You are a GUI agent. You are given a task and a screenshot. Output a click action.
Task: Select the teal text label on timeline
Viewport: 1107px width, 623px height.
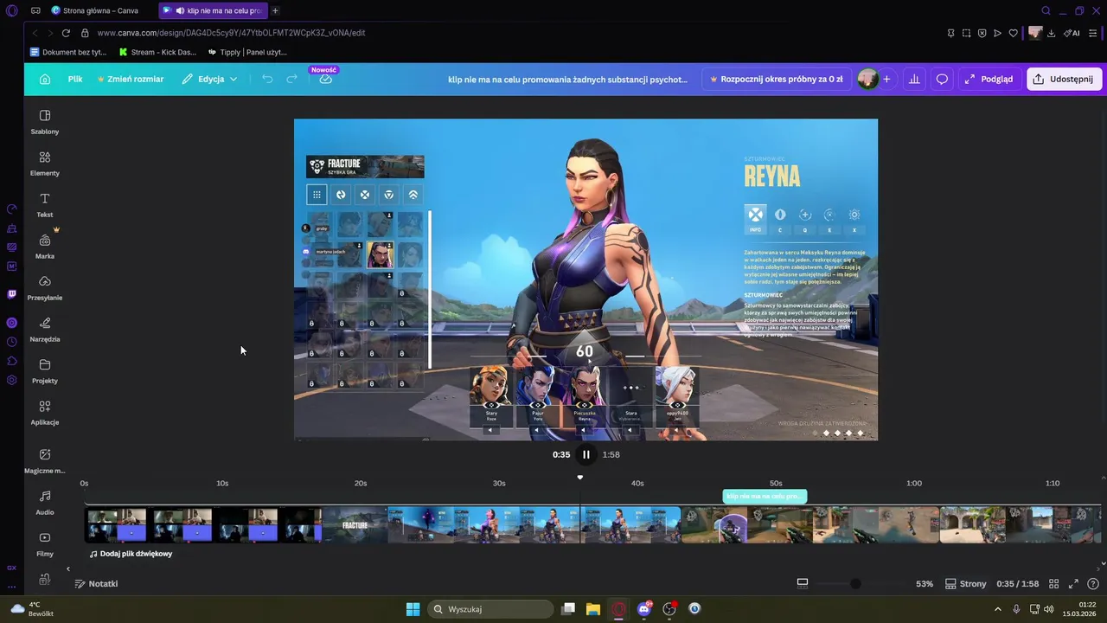765,497
